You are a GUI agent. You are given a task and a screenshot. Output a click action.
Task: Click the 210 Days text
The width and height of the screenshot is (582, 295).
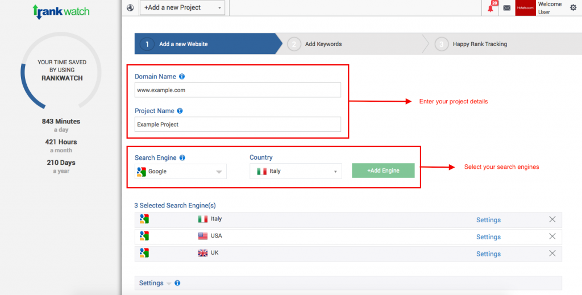(x=61, y=163)
